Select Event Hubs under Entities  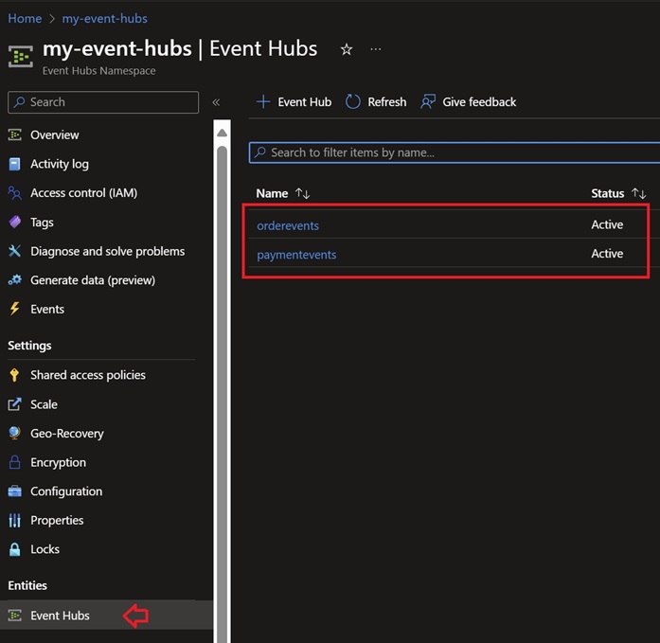click(x=106, y=616)
